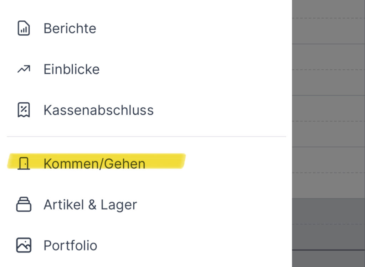Image resolution: width=365 pixels, height=267 pixels.
Task: Dismiss the menu via dimmed gray overlay
Action: pyautogui.click(x=328, y=107)
